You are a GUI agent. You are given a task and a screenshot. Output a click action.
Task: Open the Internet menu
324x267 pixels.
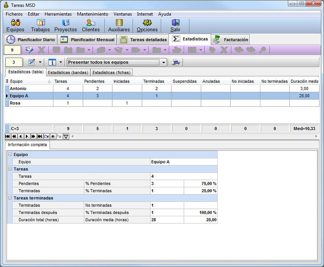point(145,14)
